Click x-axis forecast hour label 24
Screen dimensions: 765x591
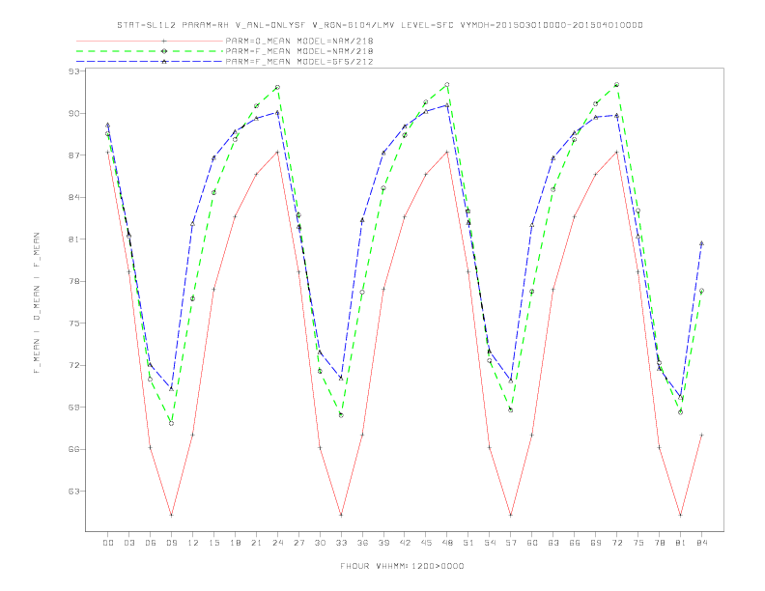tap(277, 543)
